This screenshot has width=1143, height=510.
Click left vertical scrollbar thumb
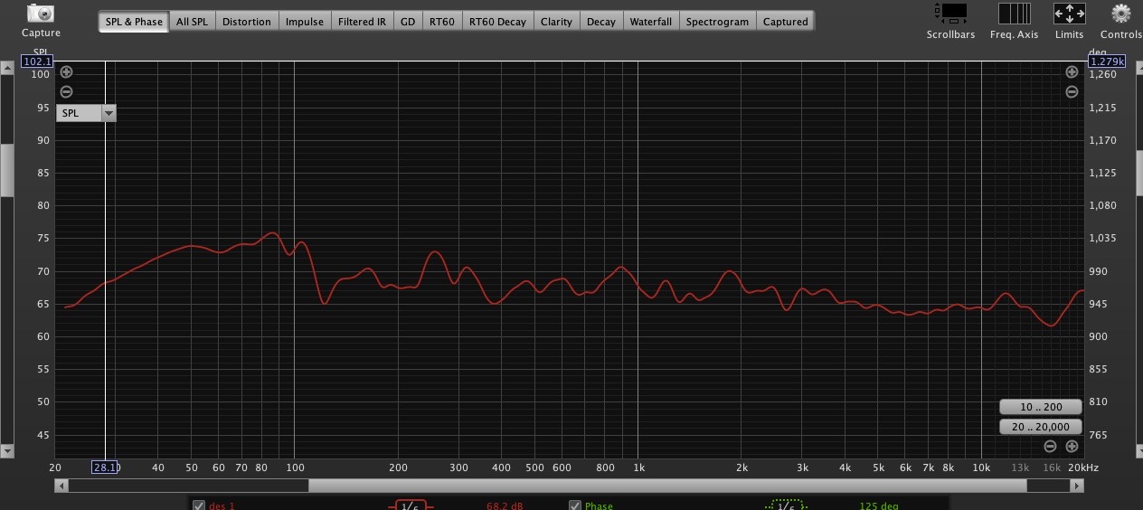(7, 170)
